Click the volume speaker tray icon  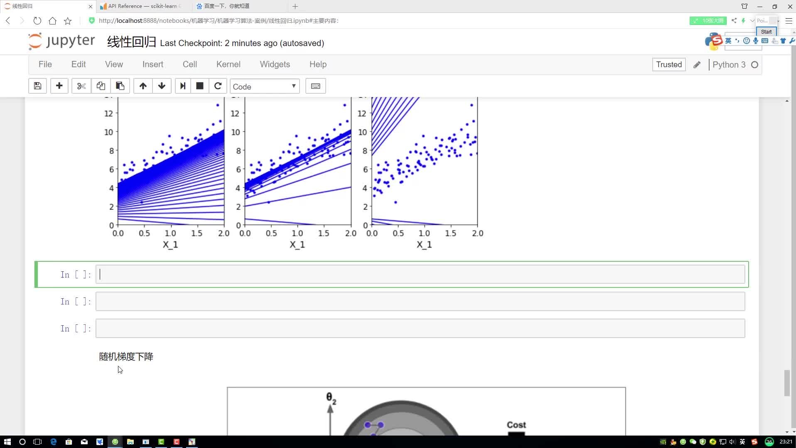point(732,442)
